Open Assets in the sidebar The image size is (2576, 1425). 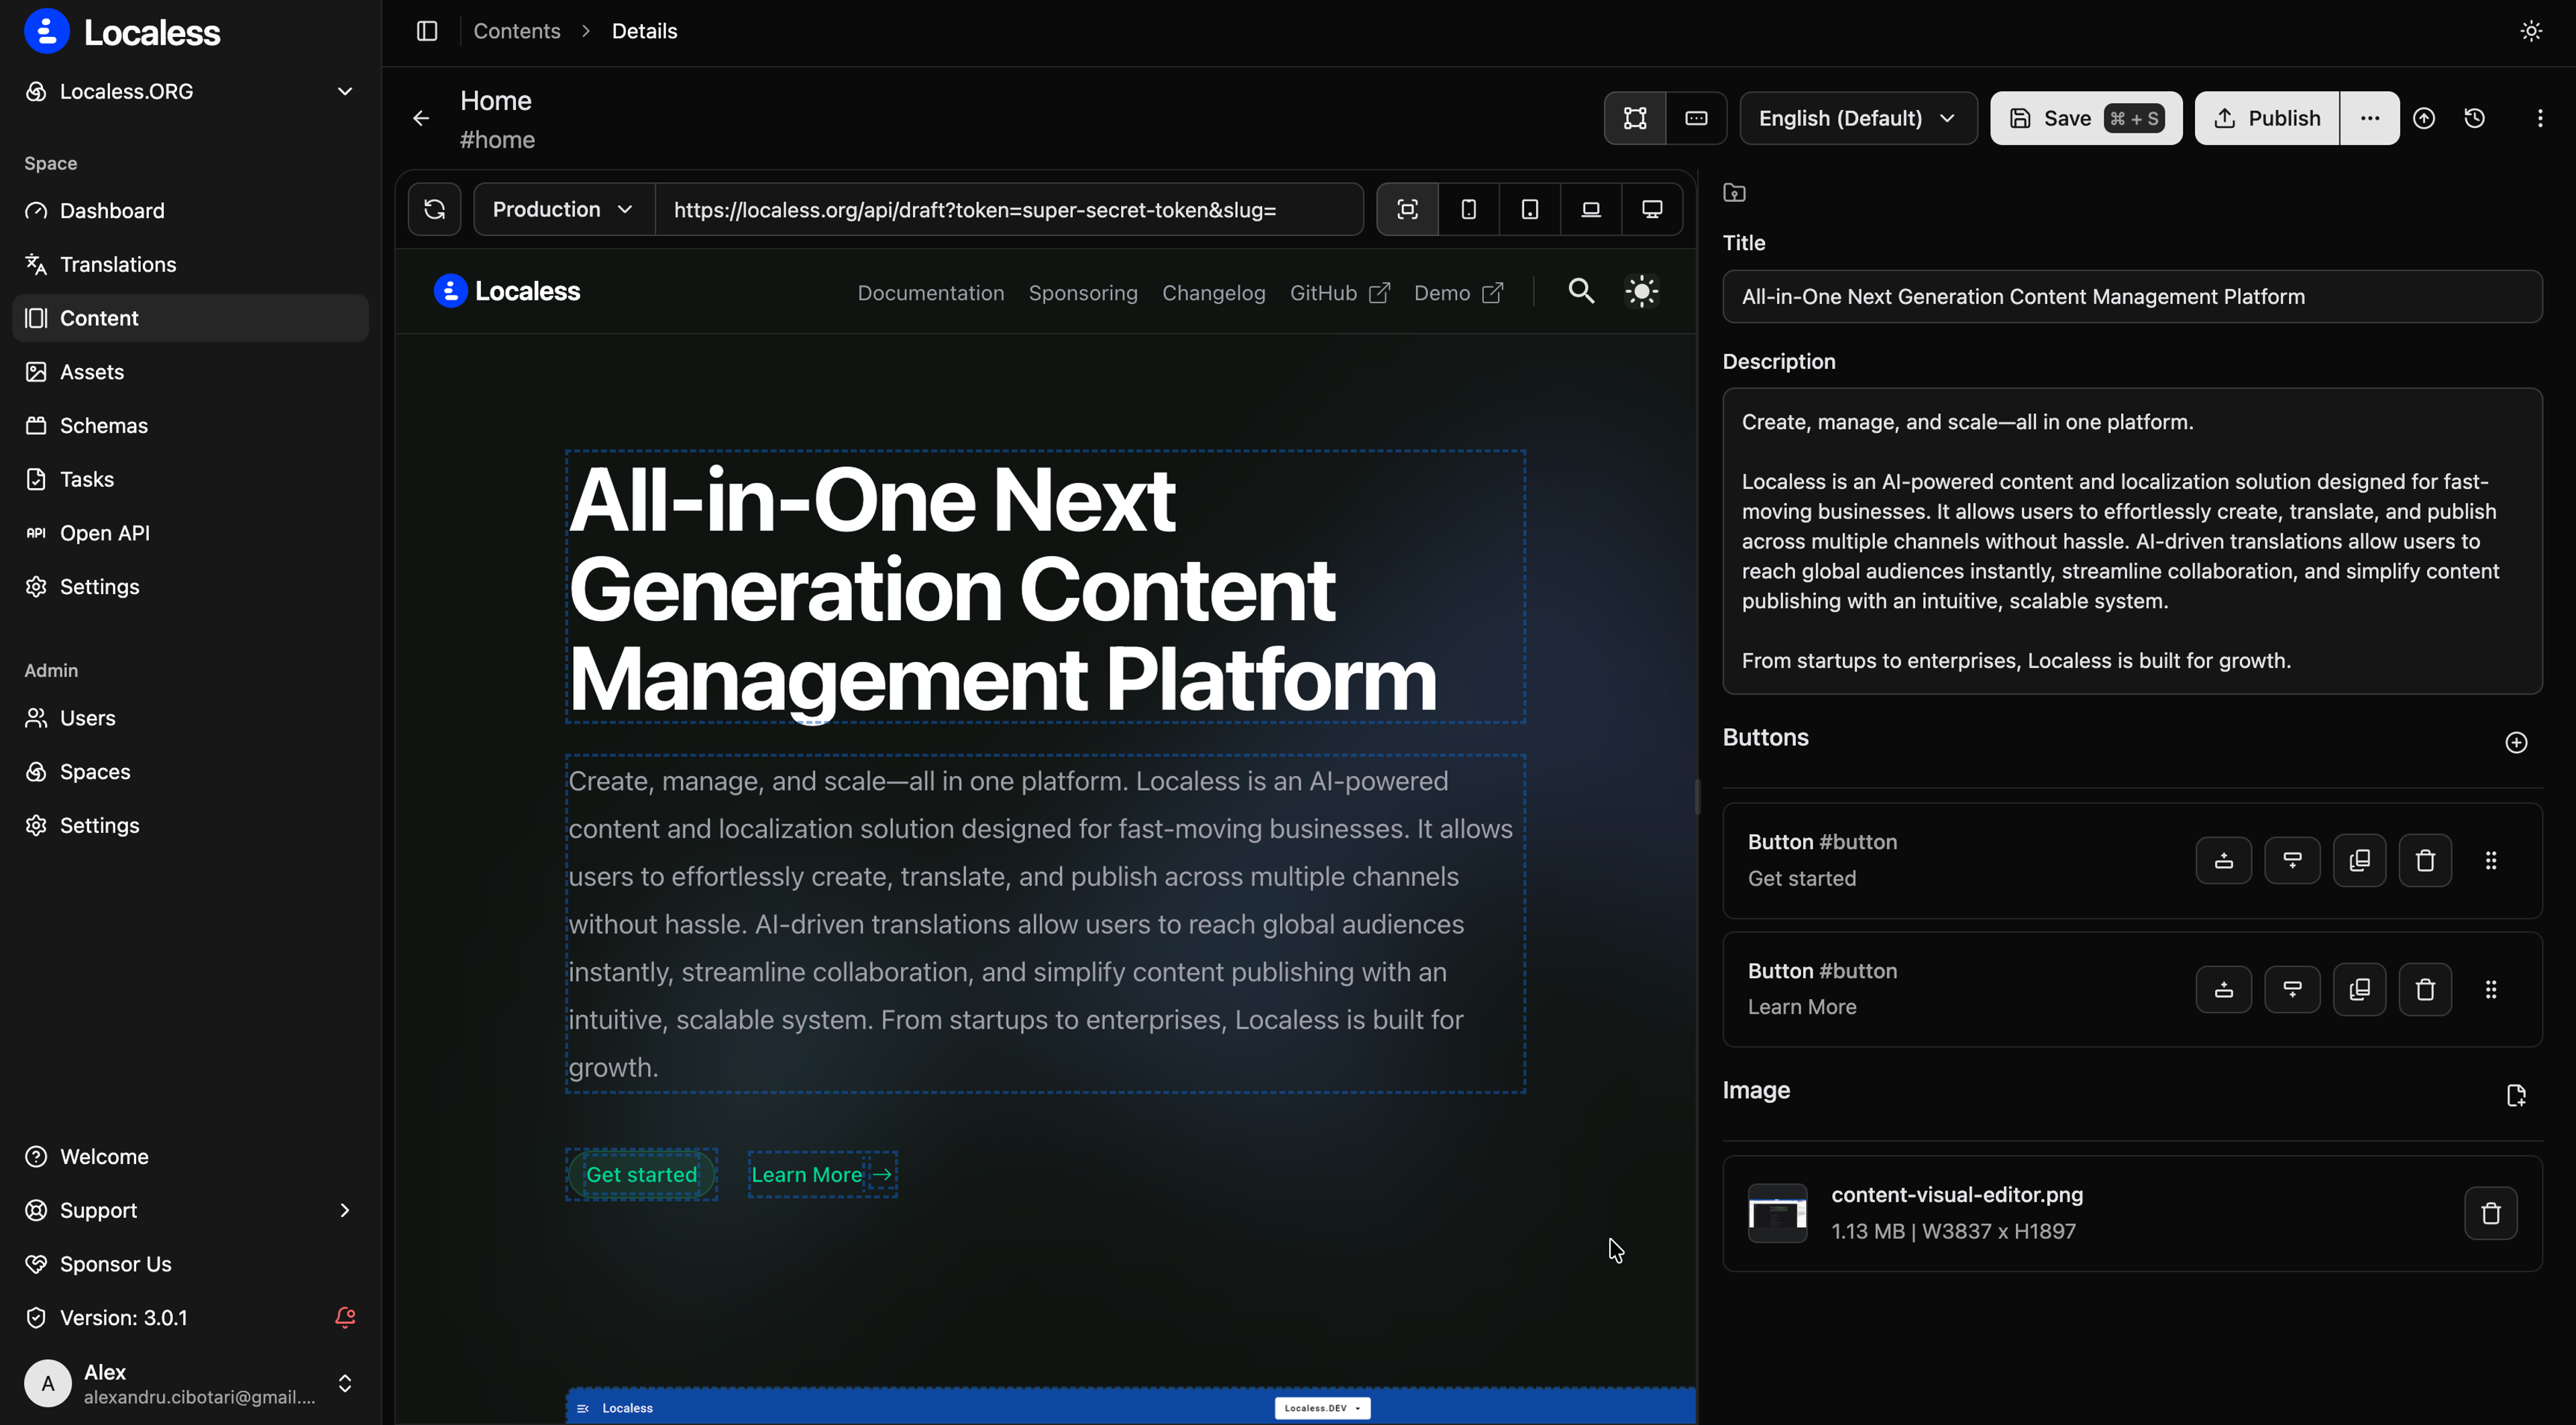tap(190, 372)
